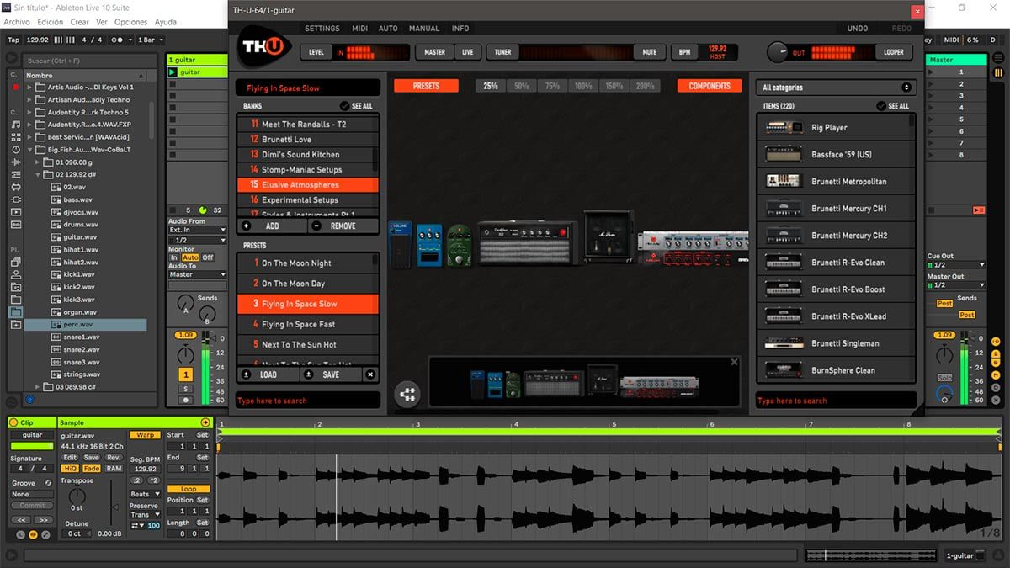Toggle the Fade switch
The height and width of the screenshot is (568, 1010).
(x=92, y=469)
